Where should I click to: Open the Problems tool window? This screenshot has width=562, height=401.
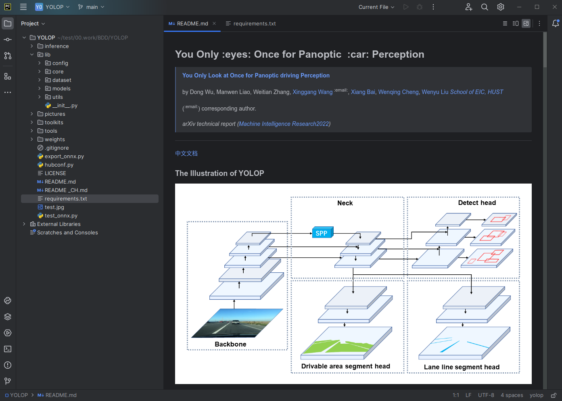pyautogui.click(x=8, y=365)
